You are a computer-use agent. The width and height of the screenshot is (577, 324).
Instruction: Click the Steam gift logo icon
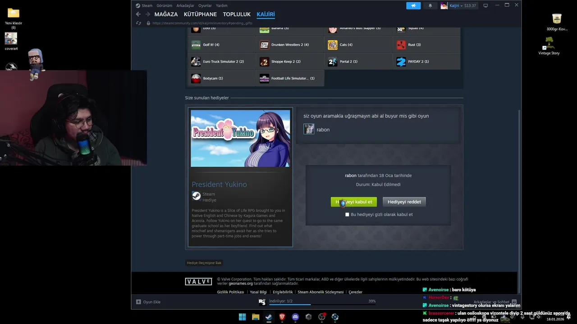click(196, 196)
